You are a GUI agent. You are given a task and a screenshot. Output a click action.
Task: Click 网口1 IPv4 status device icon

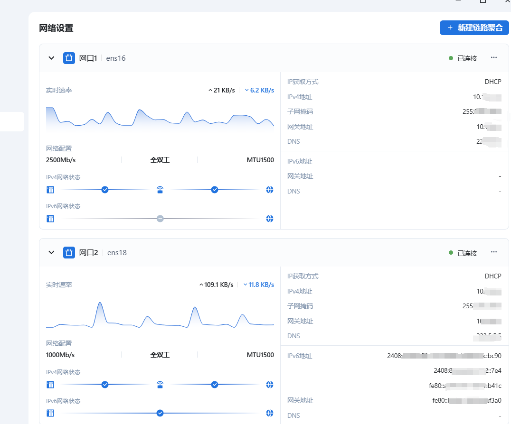tap(50, 190)
